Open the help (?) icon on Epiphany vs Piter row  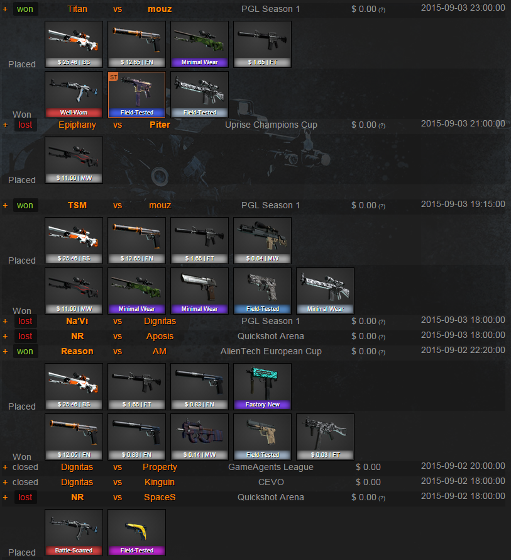(x=382, y=126)
